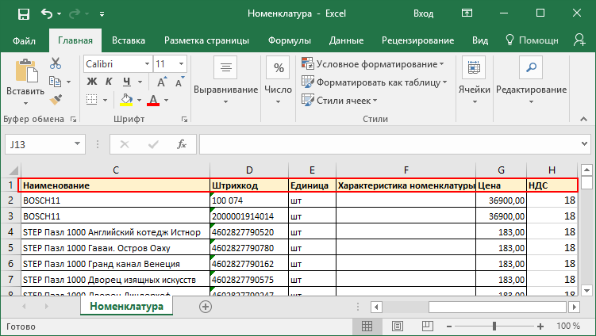This screenshot has width=596, height=336.
Task: Click Вход to sign in
Action: point(424,13)
